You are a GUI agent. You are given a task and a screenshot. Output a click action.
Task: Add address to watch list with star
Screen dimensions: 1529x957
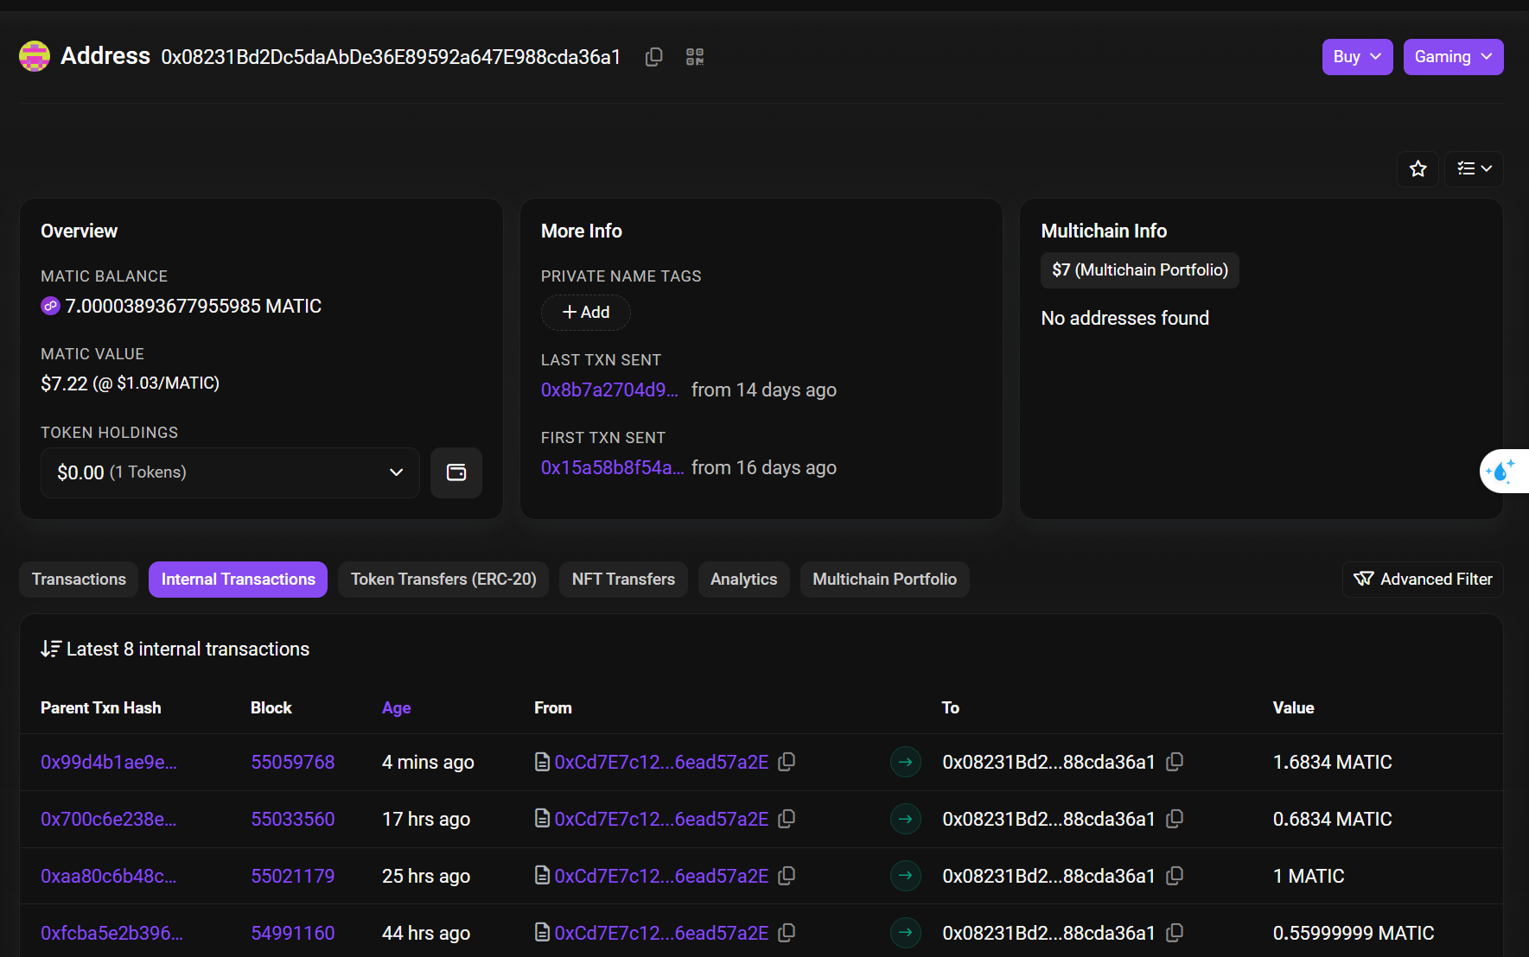(x=1418, y=168)
